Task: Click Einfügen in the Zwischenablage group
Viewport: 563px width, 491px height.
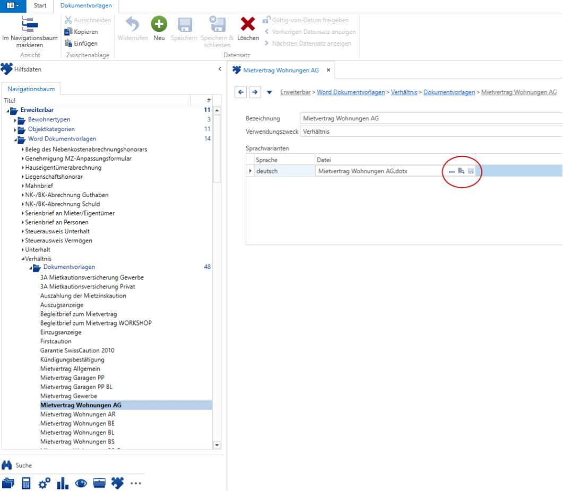Action: [x=81, y=43]
